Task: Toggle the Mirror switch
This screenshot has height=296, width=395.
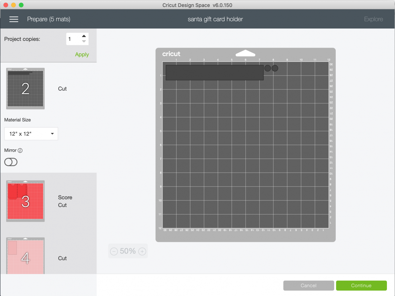Action: [11, 162]
